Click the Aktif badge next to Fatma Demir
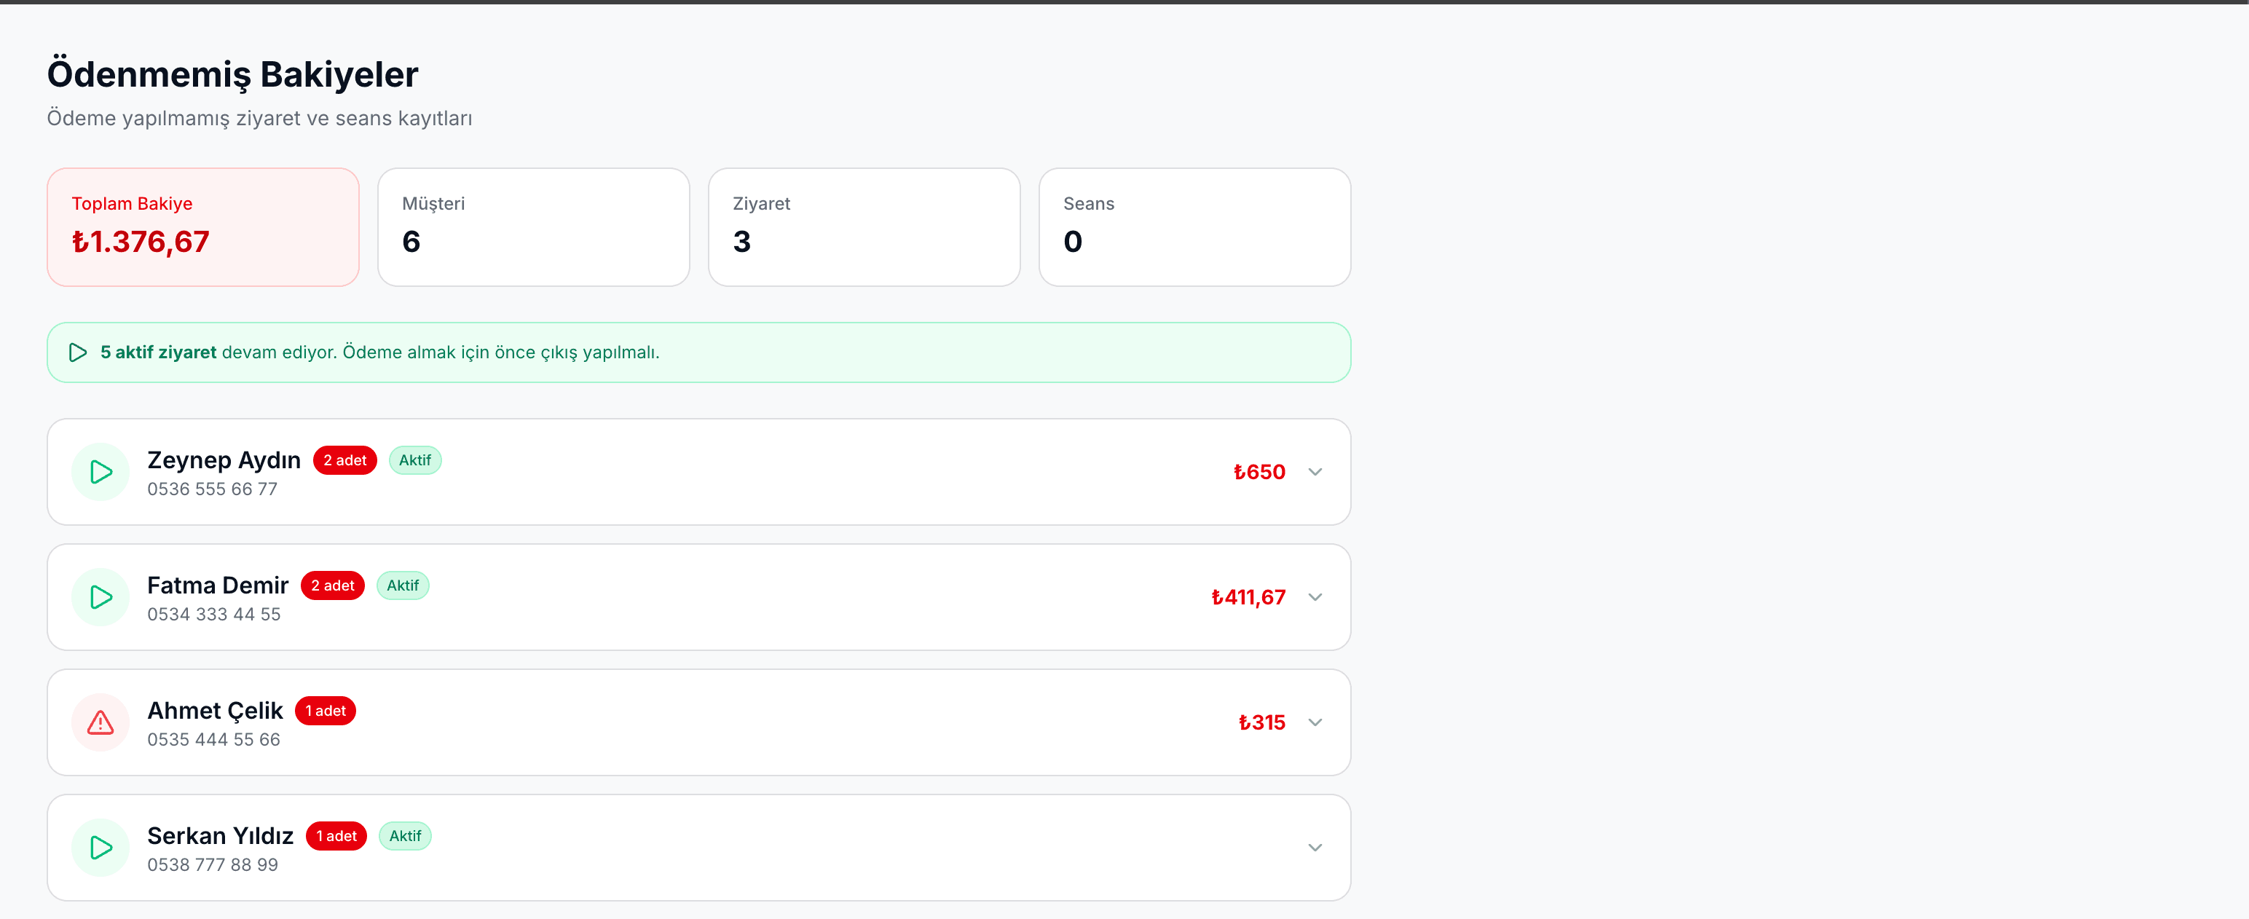This screenshot has height=919, width=2249. [x=403, y=585]
